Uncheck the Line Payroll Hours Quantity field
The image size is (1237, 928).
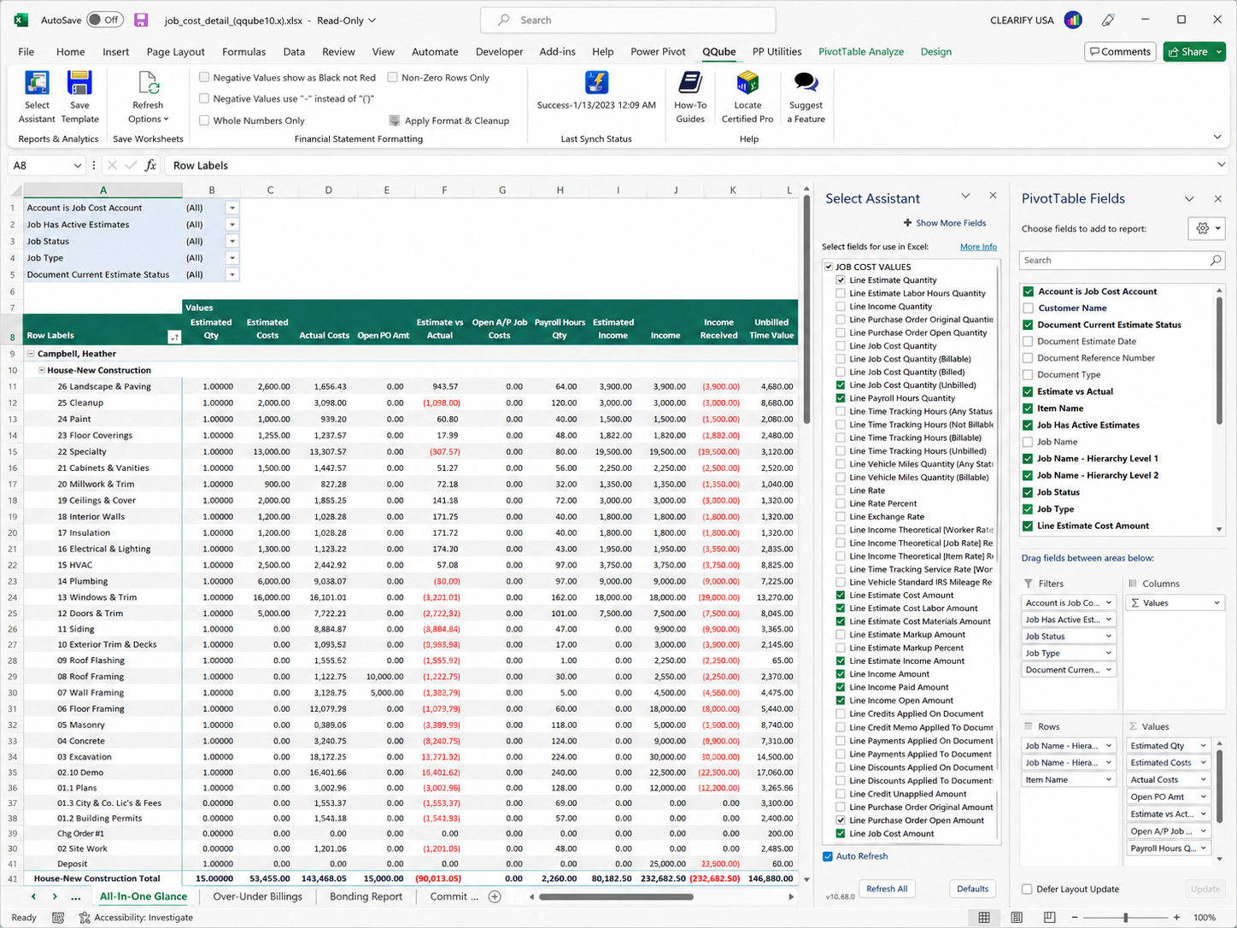pos(841,398)
